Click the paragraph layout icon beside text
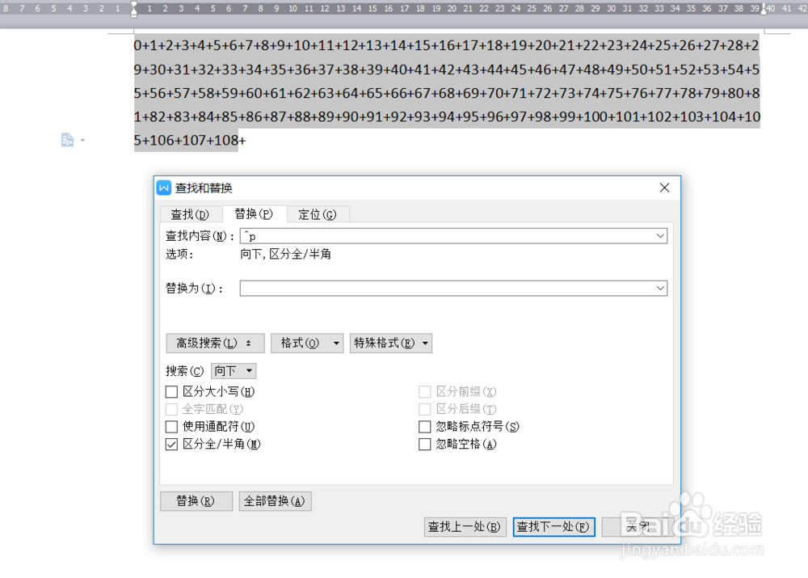The height and width of the screenshot is (578, 808). pos(68,140)
